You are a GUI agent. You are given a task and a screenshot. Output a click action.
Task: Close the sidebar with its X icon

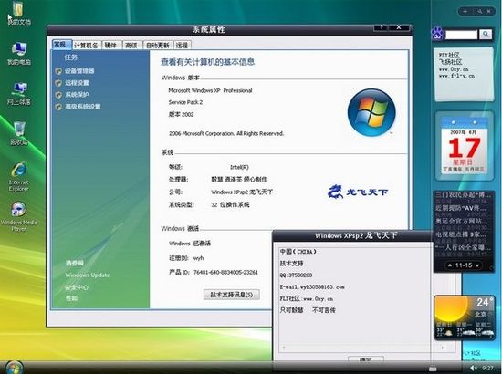[x=489, y=12]
